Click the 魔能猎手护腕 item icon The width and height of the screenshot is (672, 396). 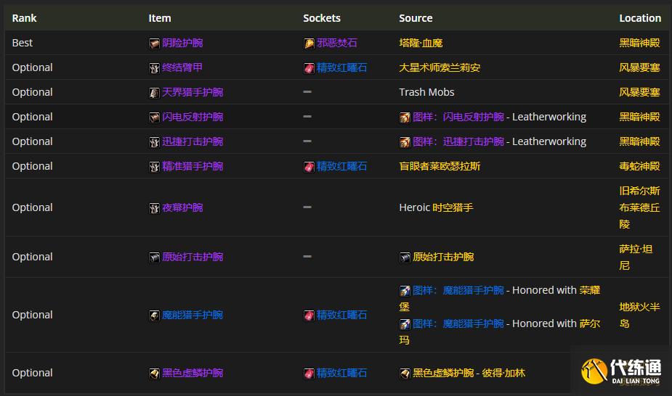point(154,315)
